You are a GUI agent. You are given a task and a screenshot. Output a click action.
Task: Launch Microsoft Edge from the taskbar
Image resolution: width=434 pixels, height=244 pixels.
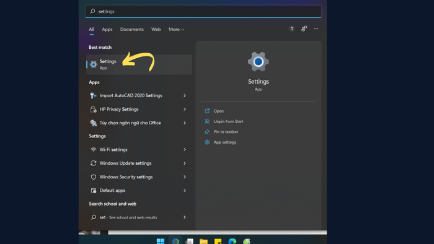(x=232, y=241)
